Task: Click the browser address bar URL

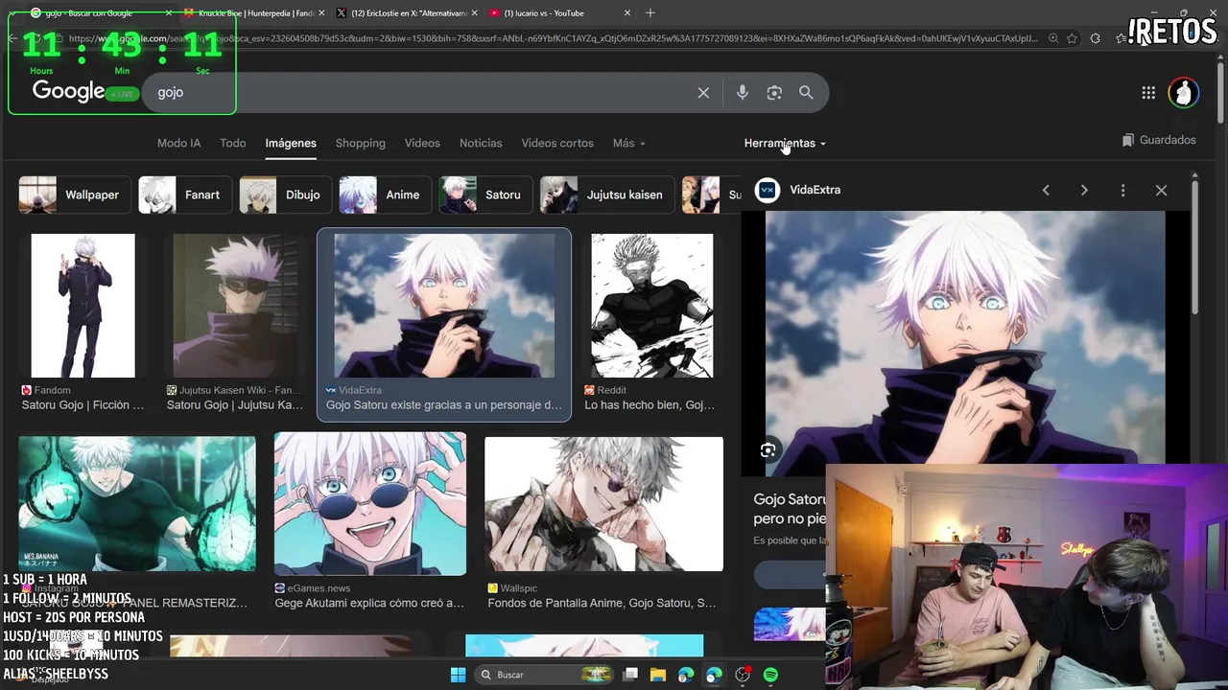Action: pos(553,38)
